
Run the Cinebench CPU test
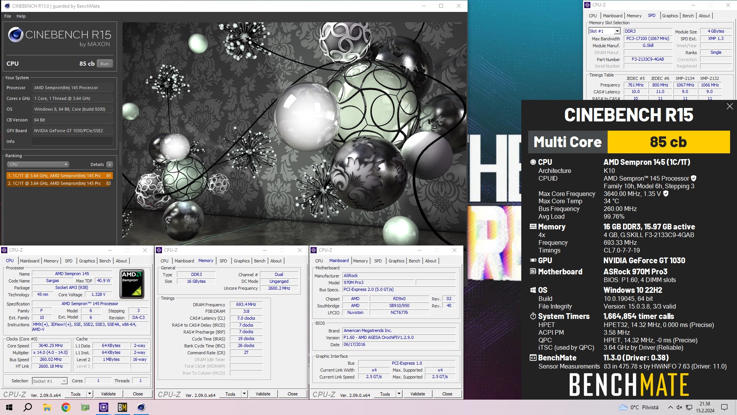(104, 64)
